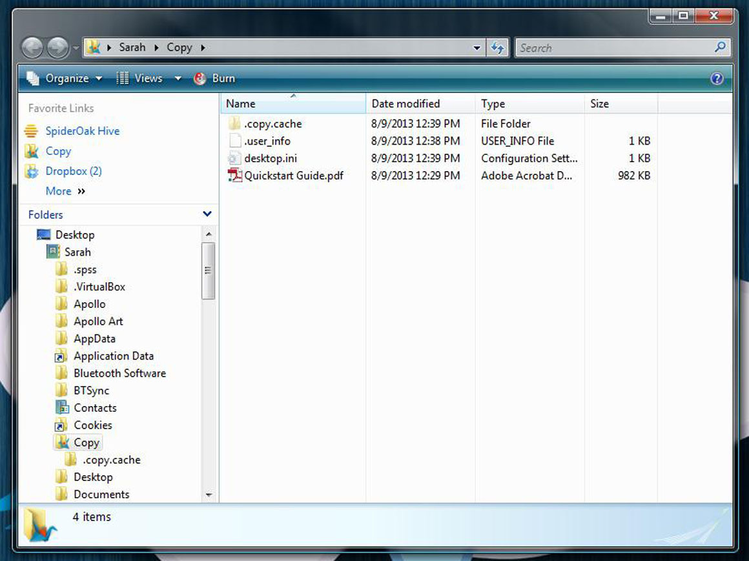
Task: Click the Refresh button beside address bar
Action: pyautogui.click(x=497, y=48)
